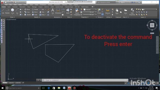Switch to the Express Tools ribbon tab

pyautogui.click(x=59, y=7)
